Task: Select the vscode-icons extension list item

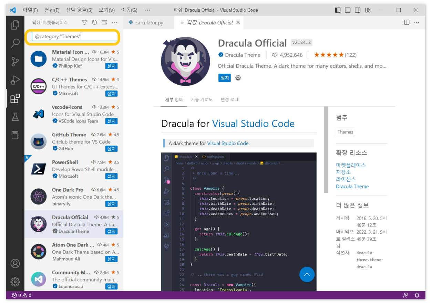Action: pos(74,114)
